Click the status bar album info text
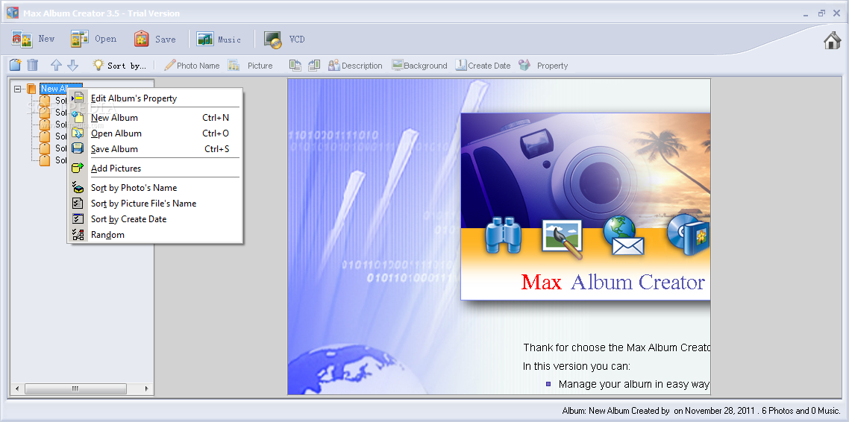Viewport: 849px width, 422px height. coord(701,411)
